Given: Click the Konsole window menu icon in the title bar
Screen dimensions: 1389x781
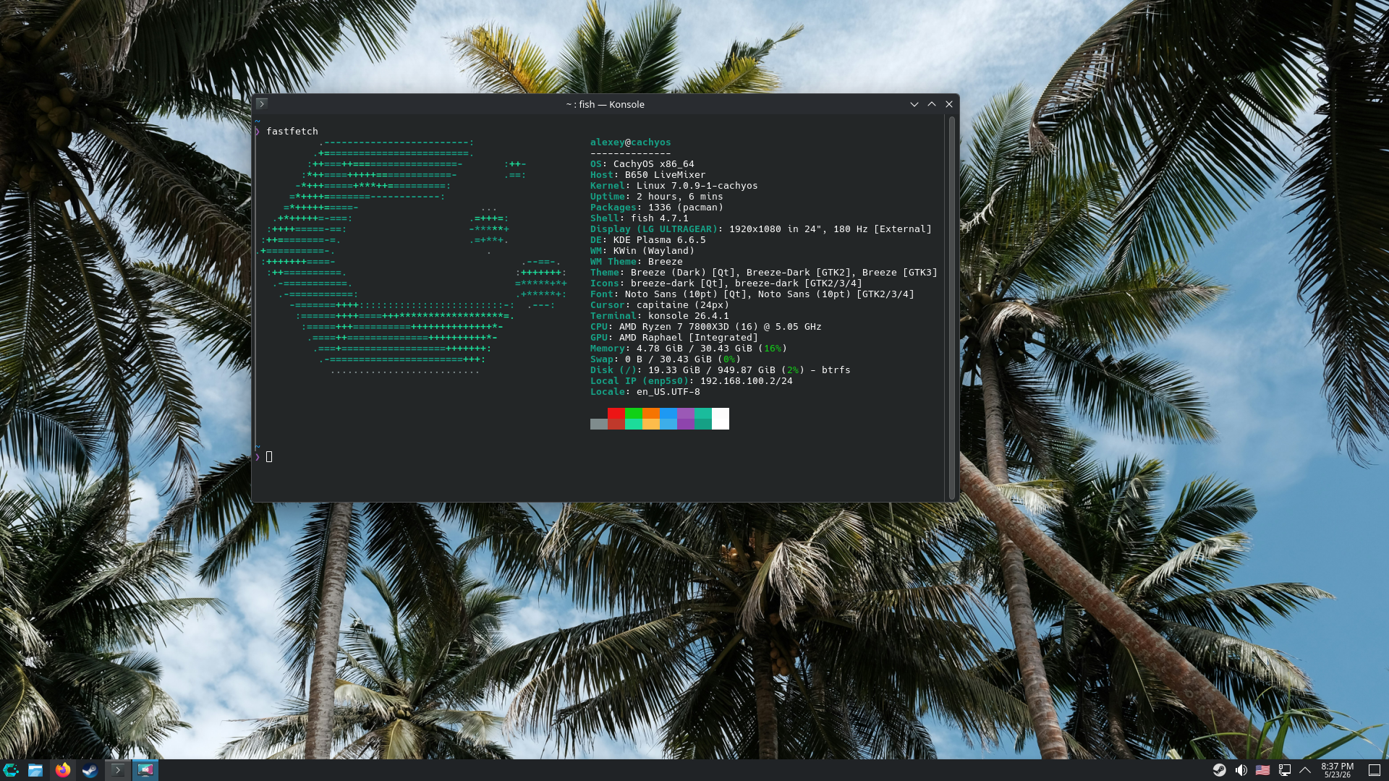Looking at the screenshot, I should coord(262,104).
